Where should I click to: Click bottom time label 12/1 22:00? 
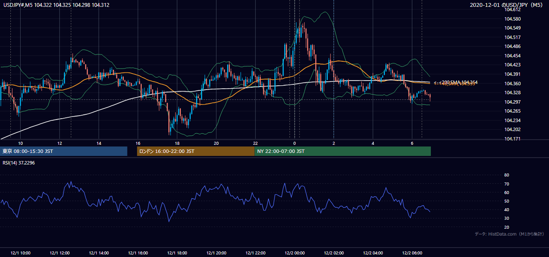point(256,253)
